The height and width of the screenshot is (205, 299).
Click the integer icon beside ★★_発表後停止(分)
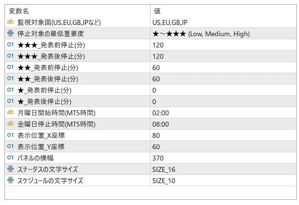pos(11,79)
